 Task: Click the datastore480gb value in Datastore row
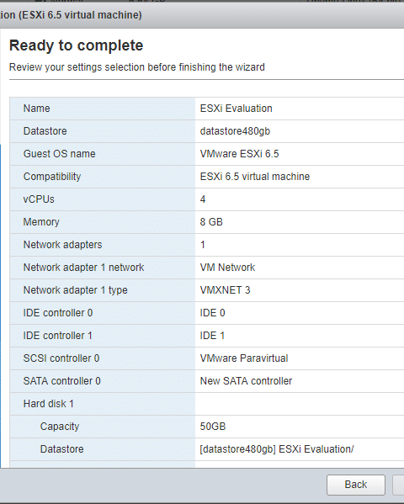pyautogui.click(x=235, y=131)
